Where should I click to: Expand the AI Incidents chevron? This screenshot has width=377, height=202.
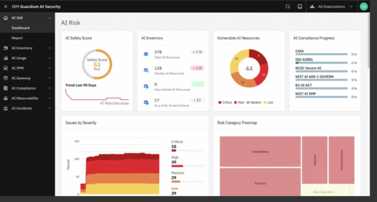click(x=50, y=108)
